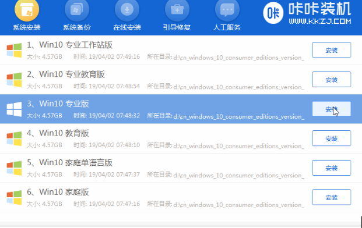
Task: Select row title 4、Win10 教育版
Action: 58,133
